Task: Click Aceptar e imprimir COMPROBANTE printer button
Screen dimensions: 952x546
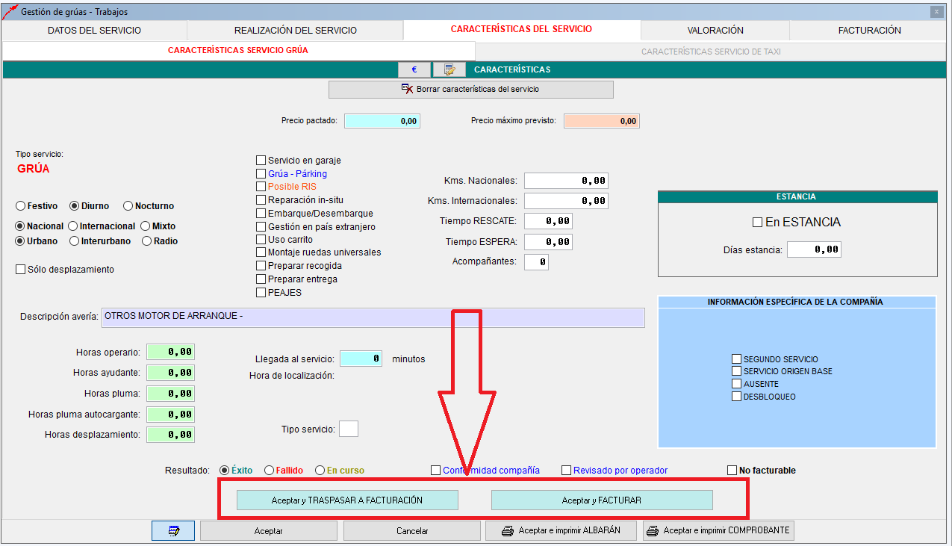Action: 718,531
